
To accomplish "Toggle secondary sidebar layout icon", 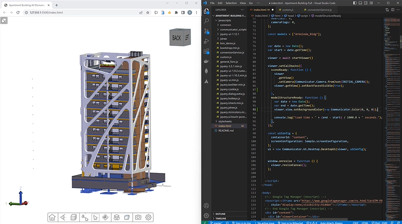I will (366, 3).
